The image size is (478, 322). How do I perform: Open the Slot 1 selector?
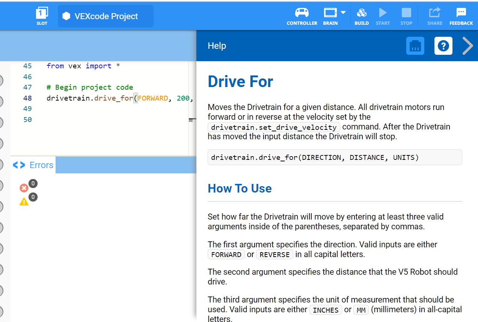42,16
